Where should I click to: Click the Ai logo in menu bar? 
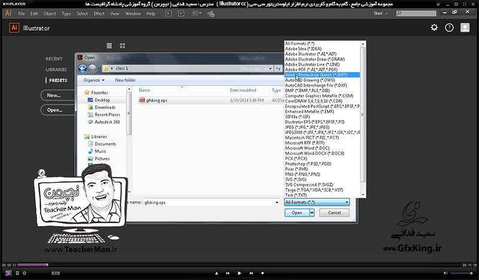click(x=8, y=13)
